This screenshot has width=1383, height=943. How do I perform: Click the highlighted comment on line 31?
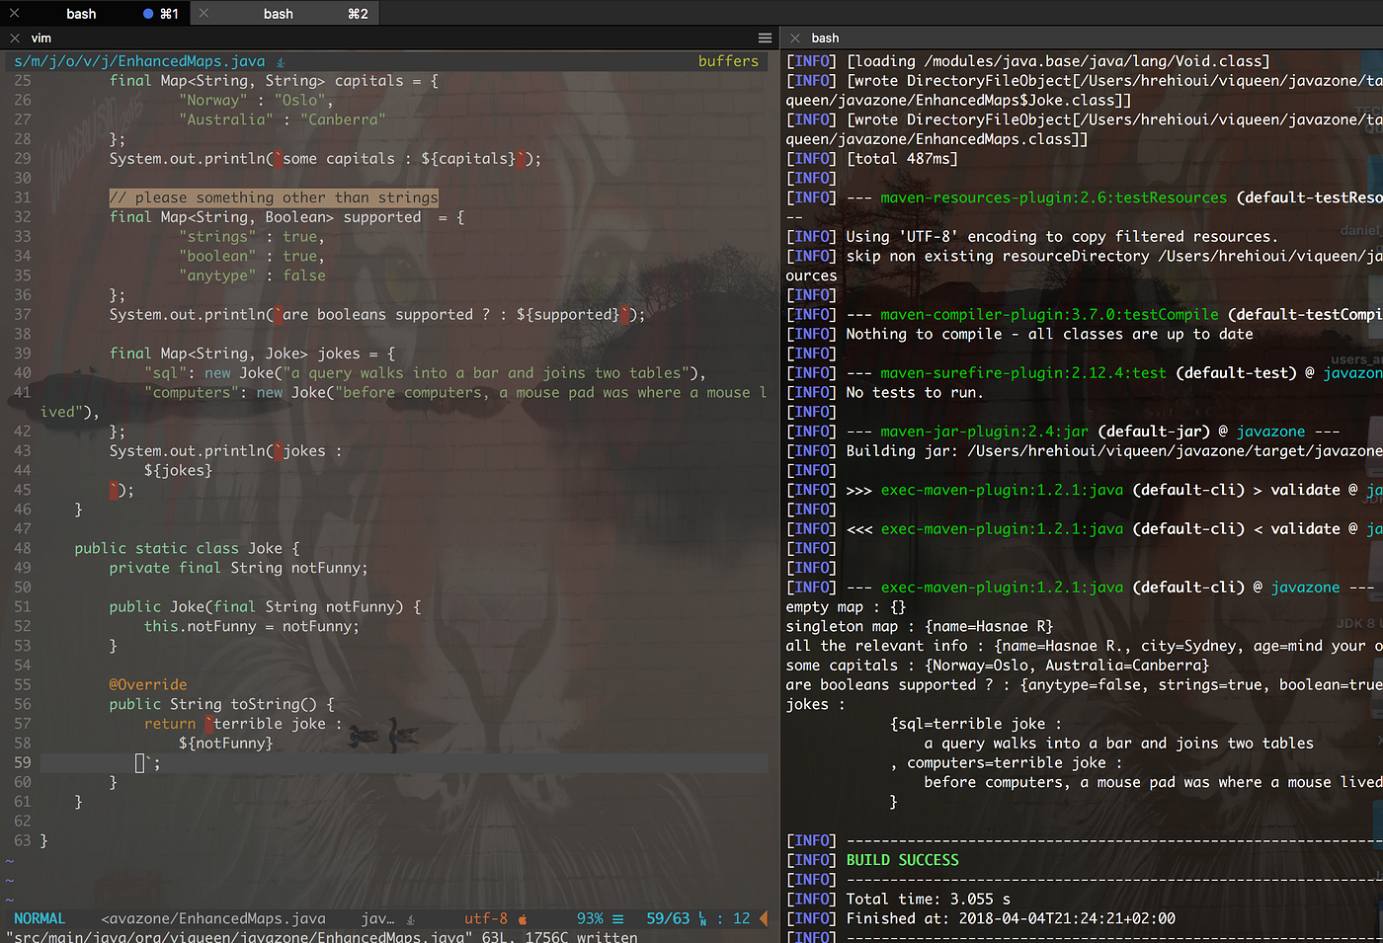pos(274,196)
